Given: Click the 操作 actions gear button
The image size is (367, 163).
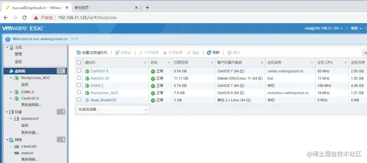Looking at the screenshot, I should 233,53.
